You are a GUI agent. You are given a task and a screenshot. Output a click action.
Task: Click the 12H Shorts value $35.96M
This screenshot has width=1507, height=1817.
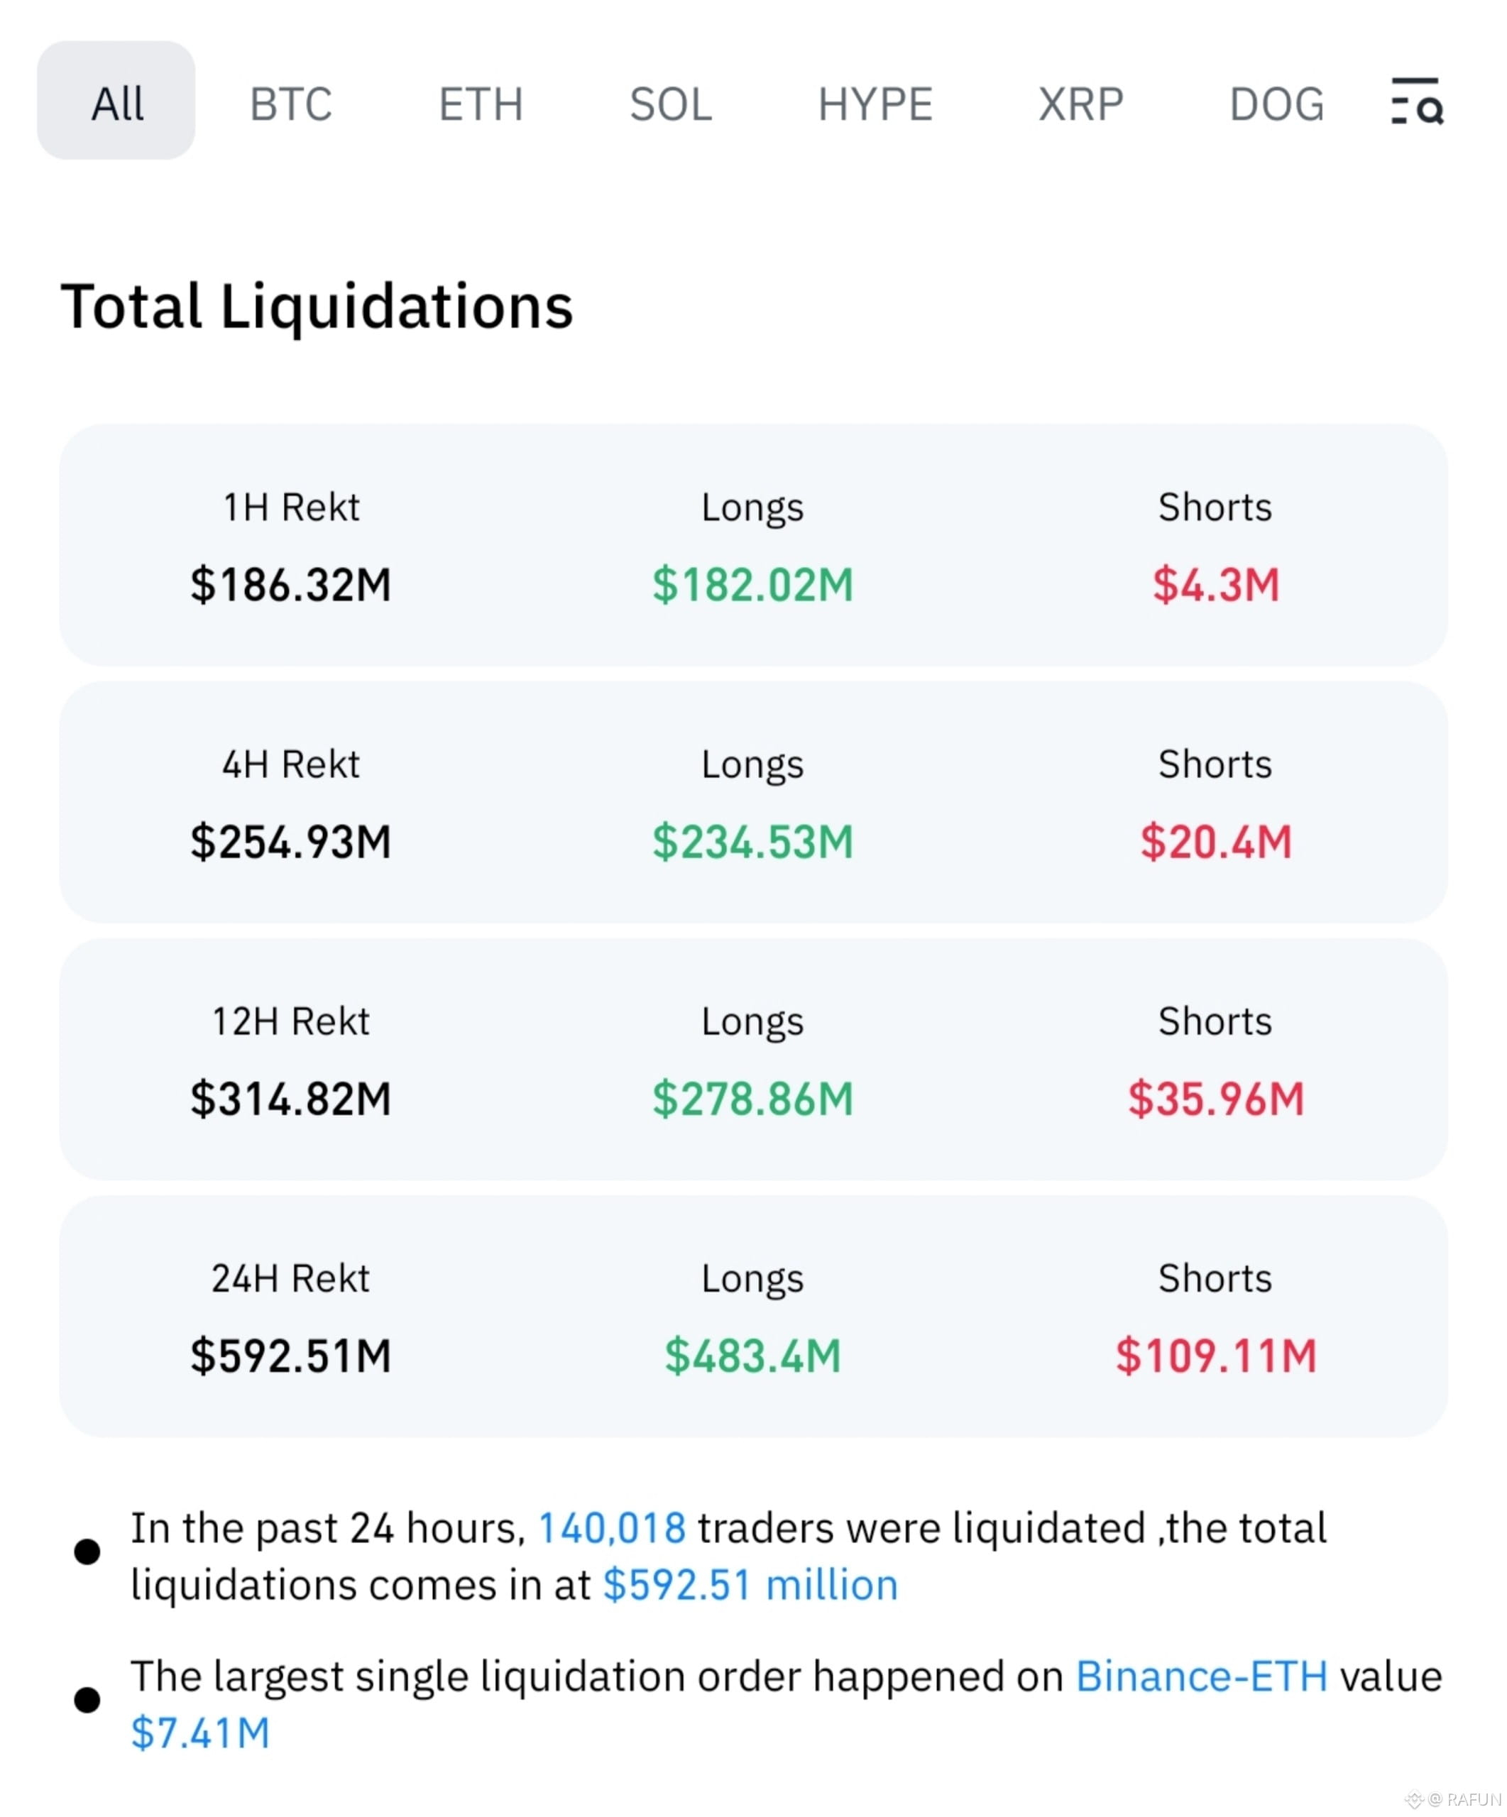1215,1098
